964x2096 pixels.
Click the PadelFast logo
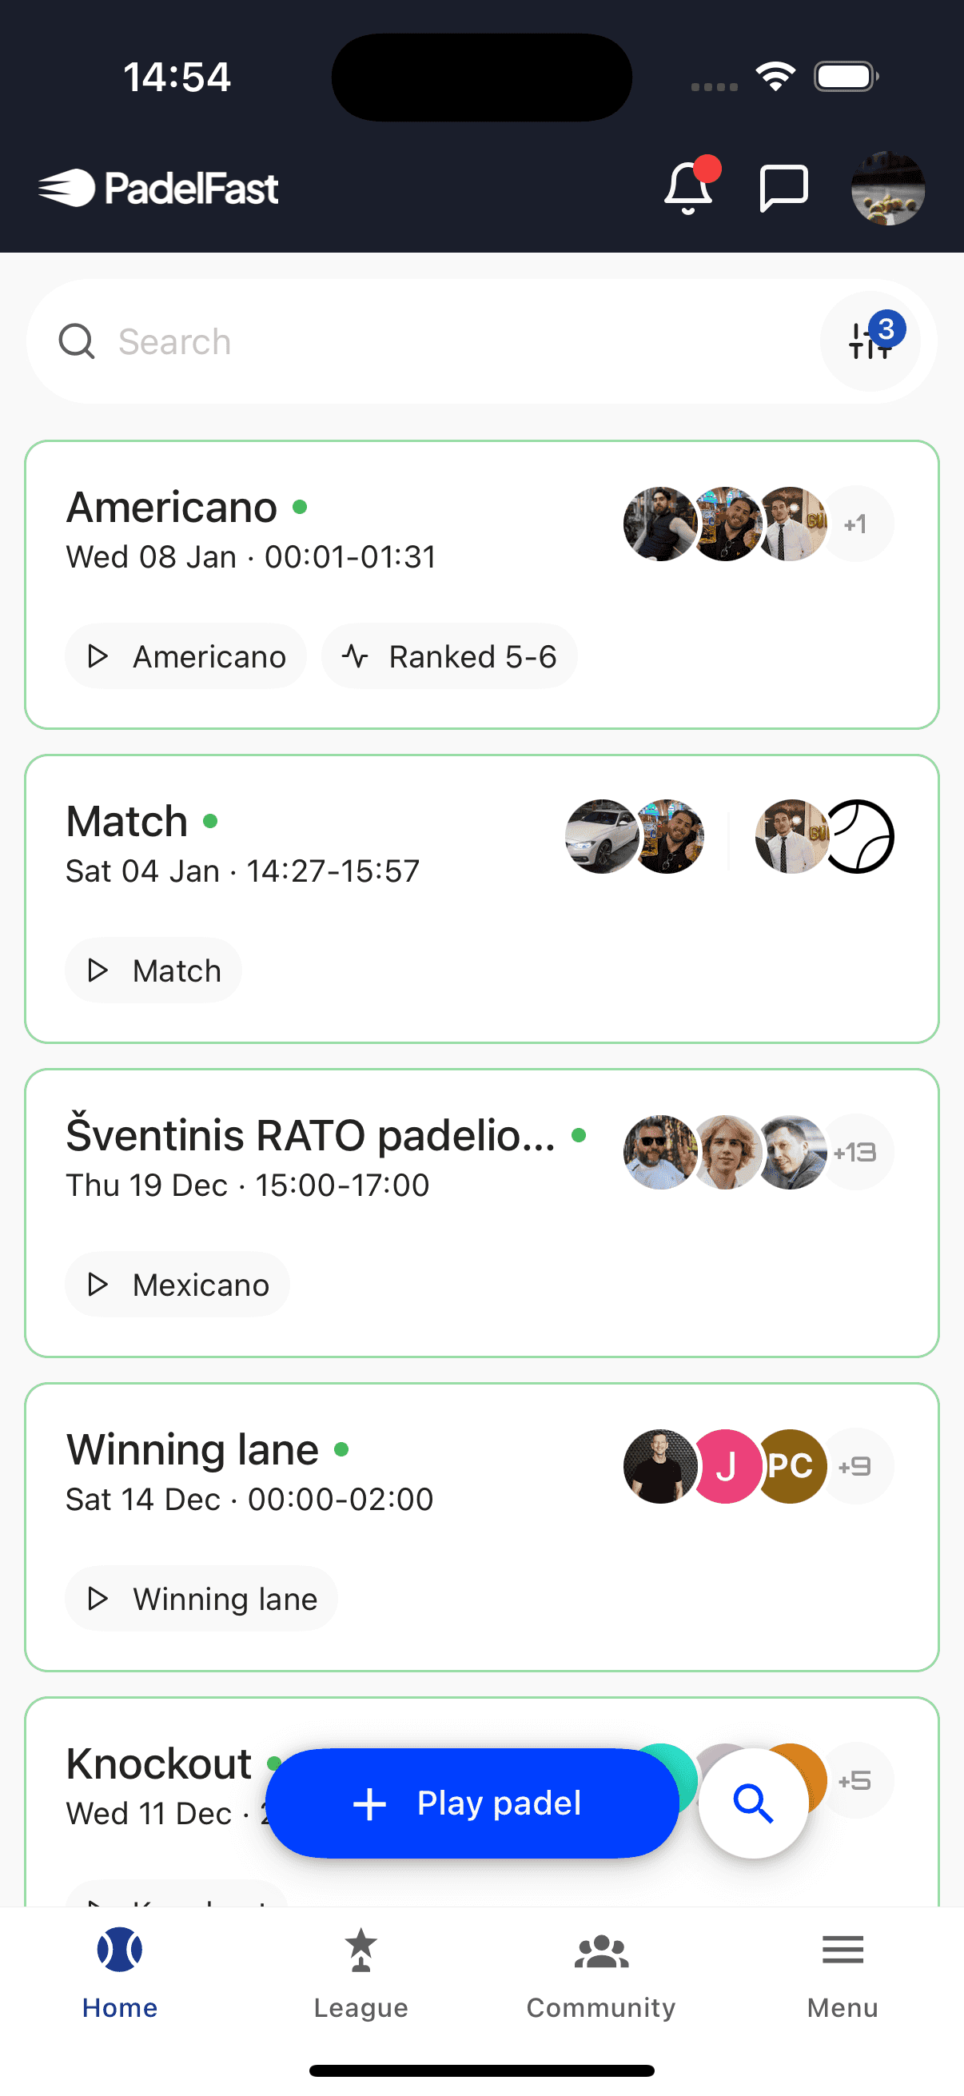click(x=158, y=188)
